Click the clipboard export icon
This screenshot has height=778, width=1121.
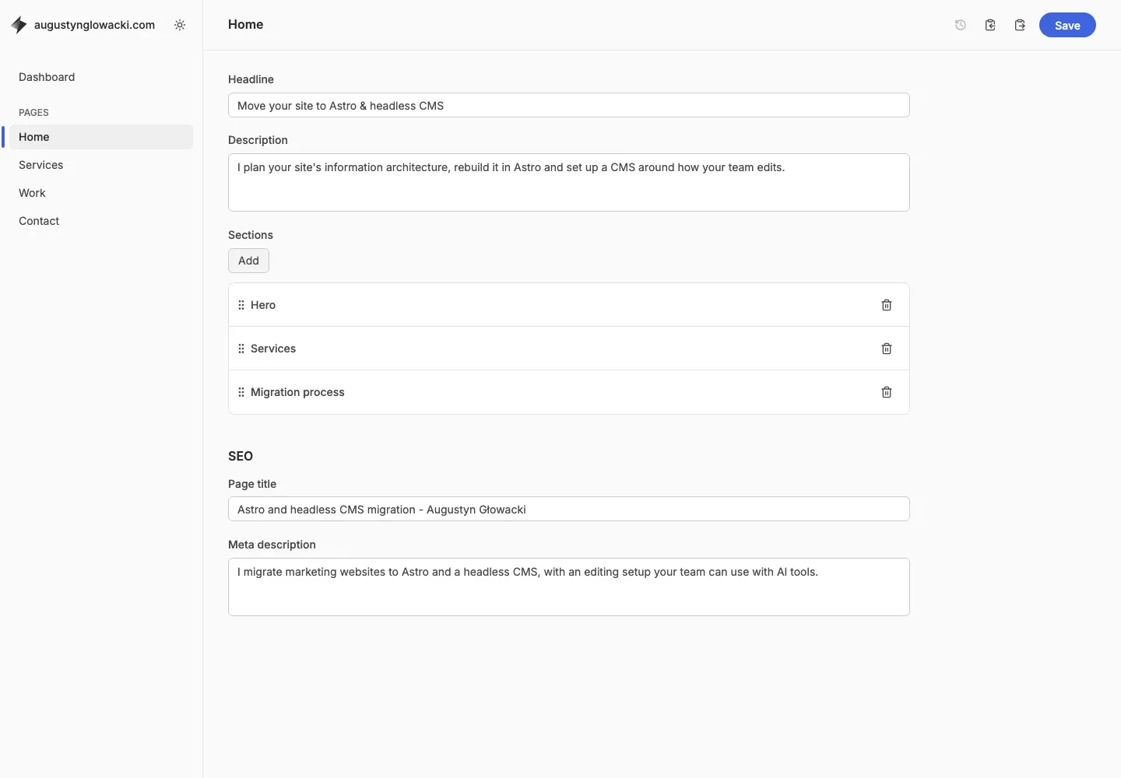point(1020,25)
